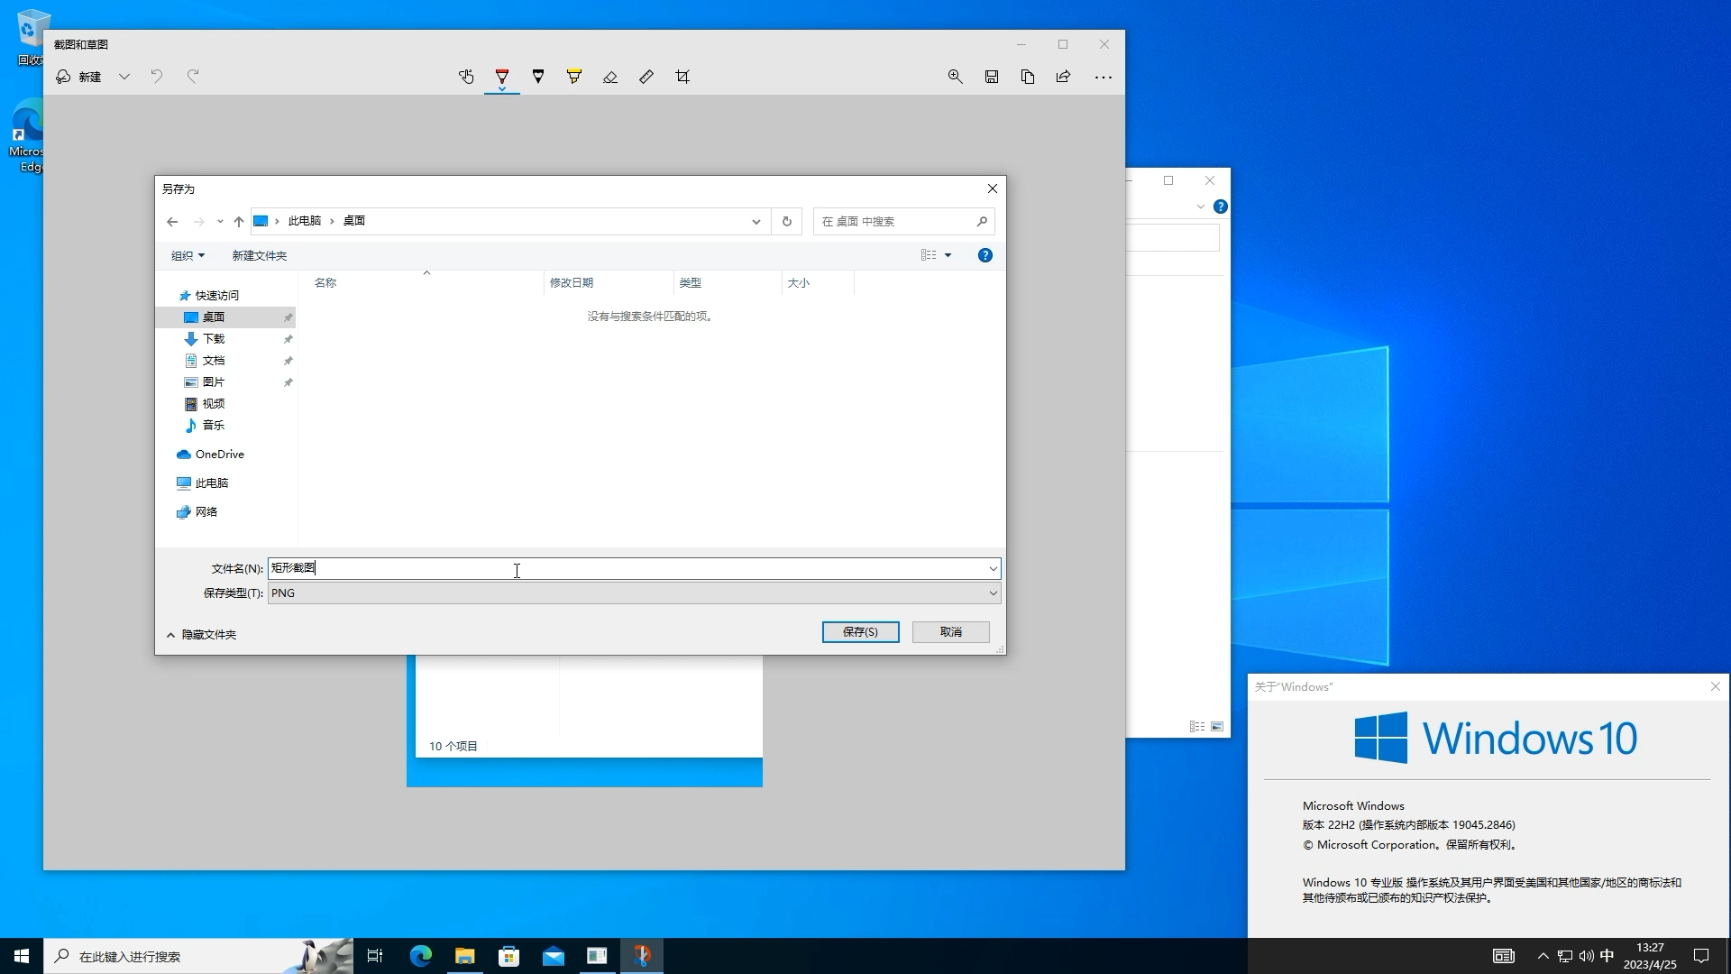This screenshot has width=1731, height=974.
Task: Click the 保存(S) button
Action: pos(860,632)
